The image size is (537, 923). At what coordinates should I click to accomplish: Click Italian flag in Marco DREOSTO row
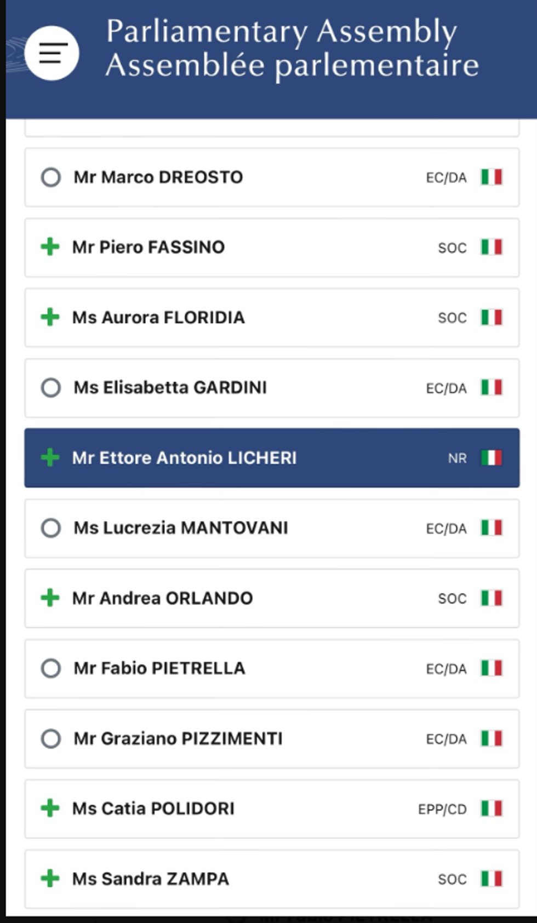coord(492,177)
